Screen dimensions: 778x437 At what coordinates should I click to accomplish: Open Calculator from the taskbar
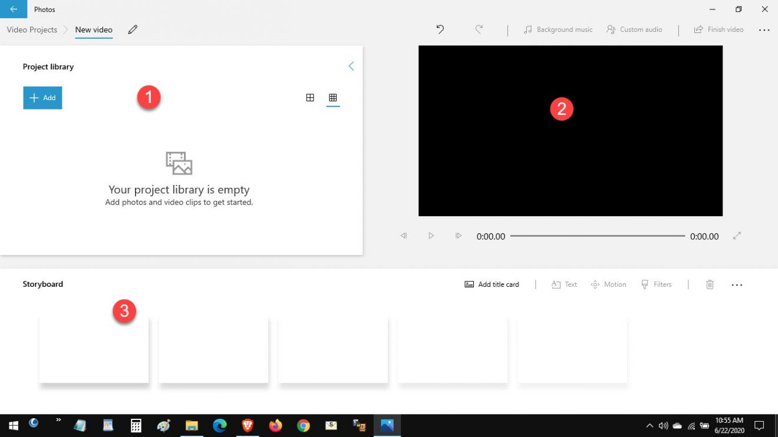(x=136, y=425)
